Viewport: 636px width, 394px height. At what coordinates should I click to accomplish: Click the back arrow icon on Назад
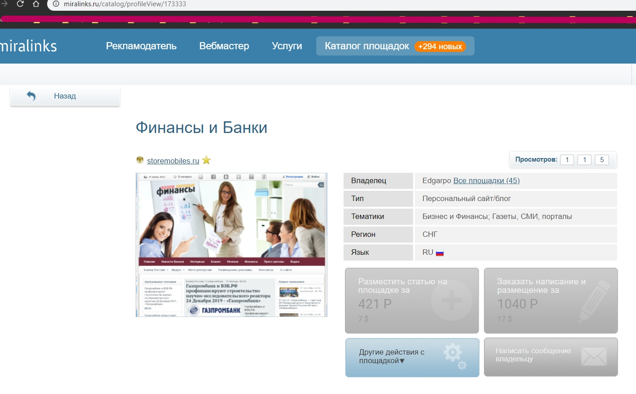click(31, 96)
